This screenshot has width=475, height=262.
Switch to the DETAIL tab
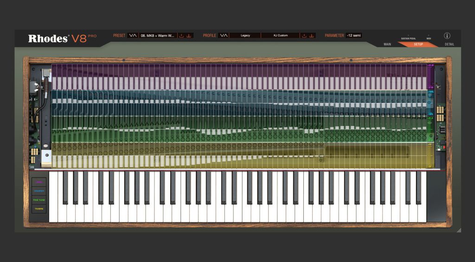click(449, 44)
